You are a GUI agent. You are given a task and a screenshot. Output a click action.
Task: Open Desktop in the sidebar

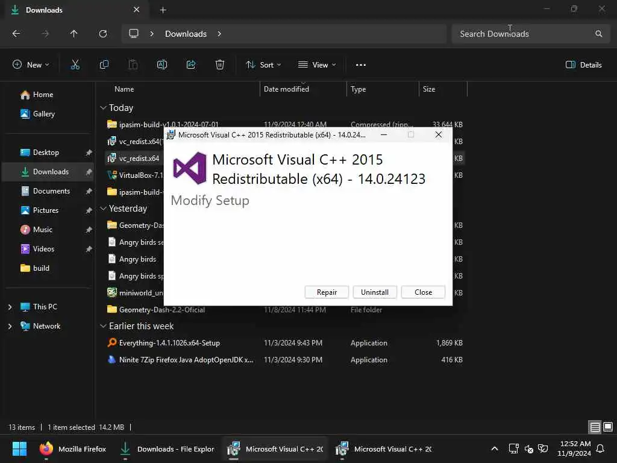tap(46, 153)
